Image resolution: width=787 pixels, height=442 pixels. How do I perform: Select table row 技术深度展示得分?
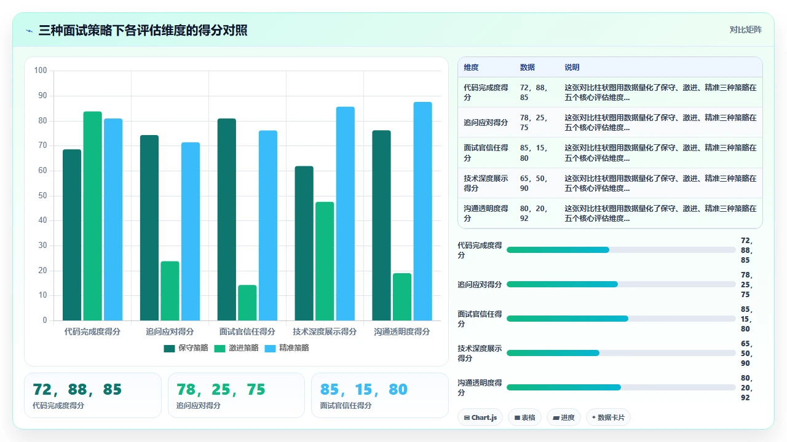coord(610,184)
